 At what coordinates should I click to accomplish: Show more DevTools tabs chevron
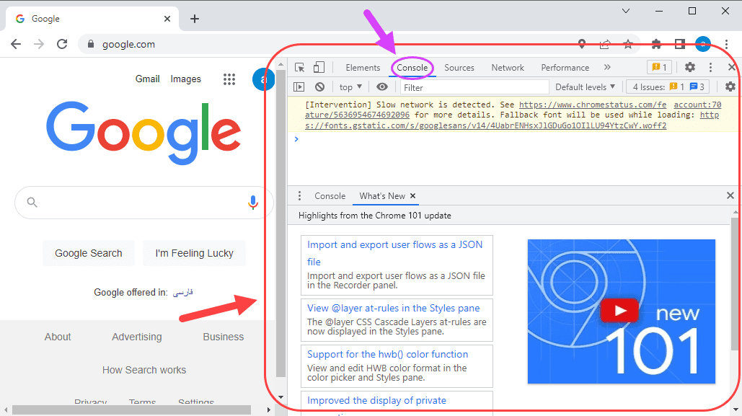click(607, 67)
